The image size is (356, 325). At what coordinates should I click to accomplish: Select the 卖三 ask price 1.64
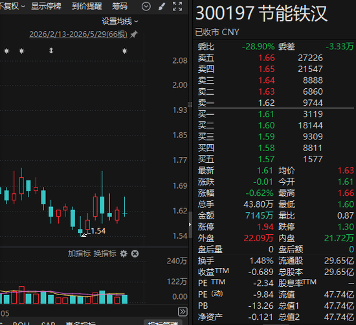click(x=267, y=80)
